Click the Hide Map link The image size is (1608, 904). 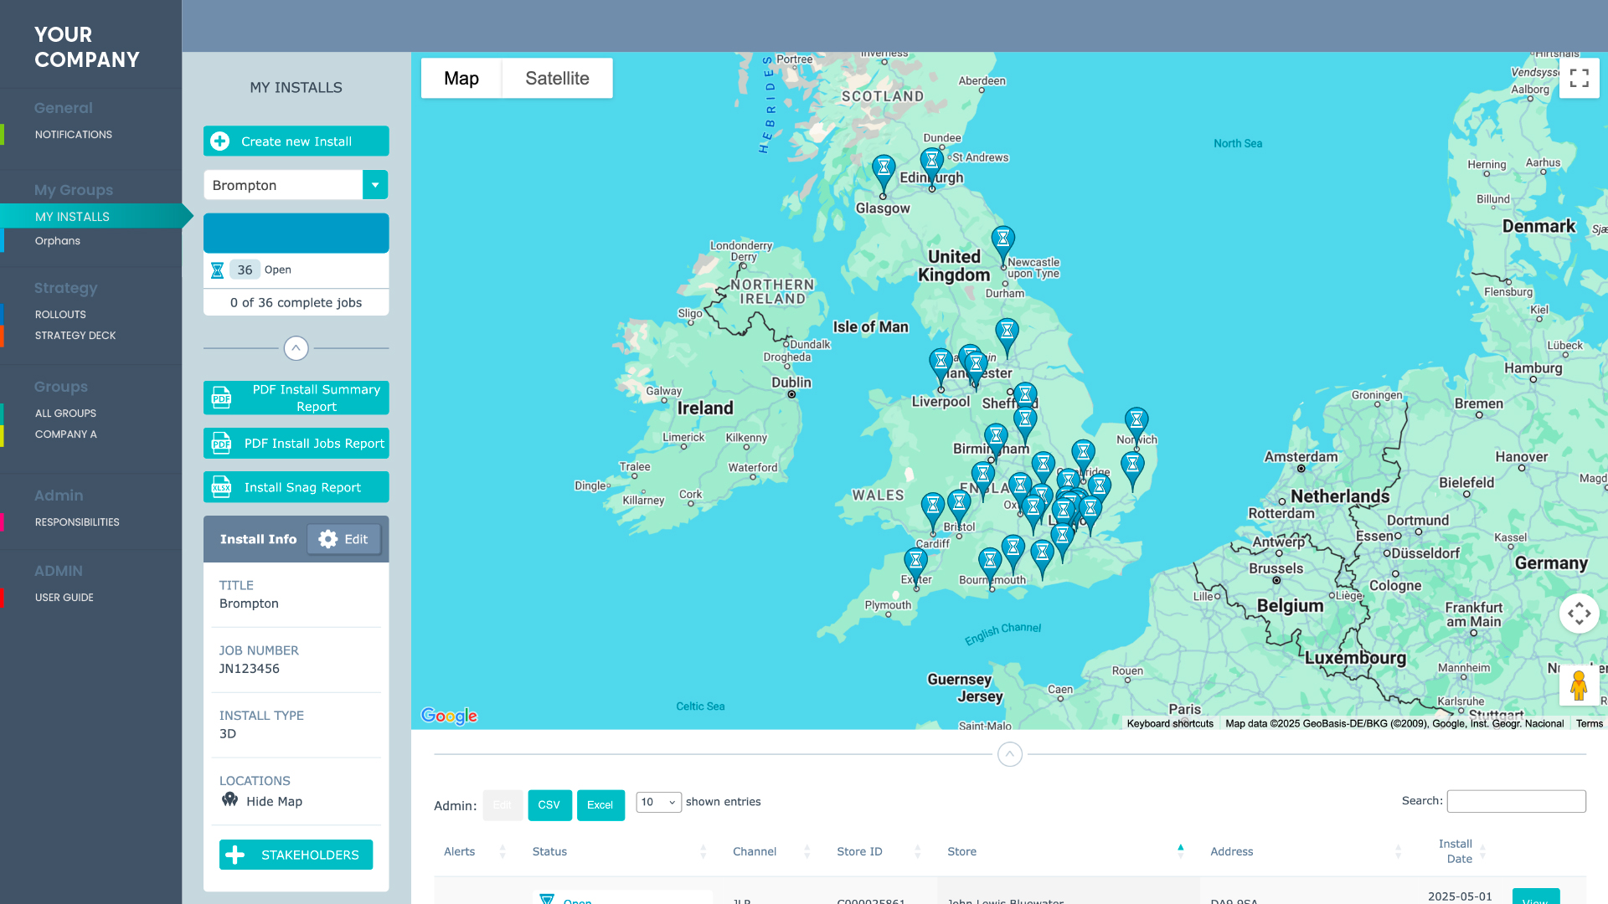point(274,801)
